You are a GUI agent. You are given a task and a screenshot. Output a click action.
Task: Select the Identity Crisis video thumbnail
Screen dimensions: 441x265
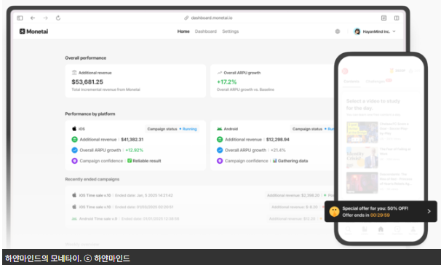[x=362, y=157]
